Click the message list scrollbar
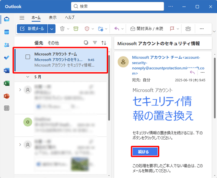Viewport: 217px width, 178px height. [109, 88]
